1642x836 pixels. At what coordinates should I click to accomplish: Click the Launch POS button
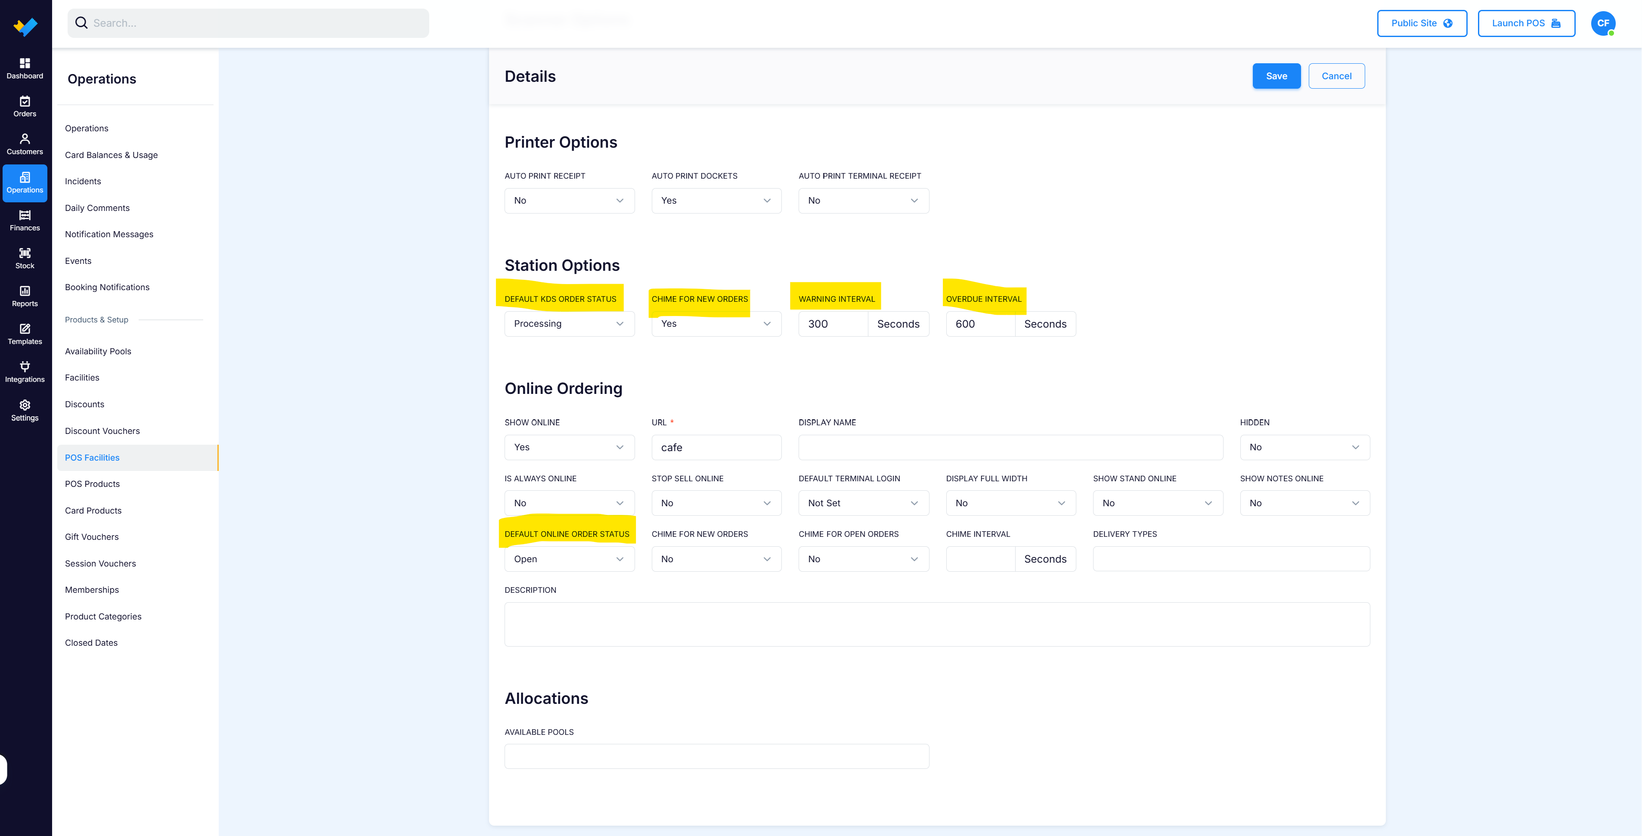[1526, 23]
